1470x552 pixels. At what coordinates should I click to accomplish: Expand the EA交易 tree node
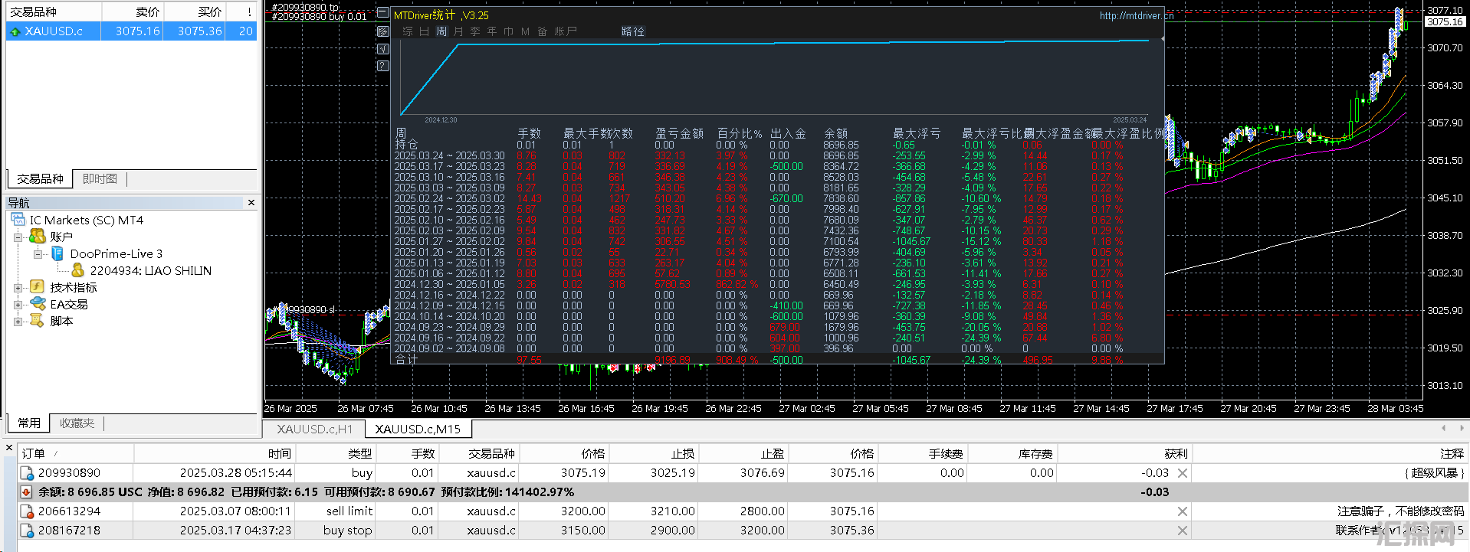18,305
